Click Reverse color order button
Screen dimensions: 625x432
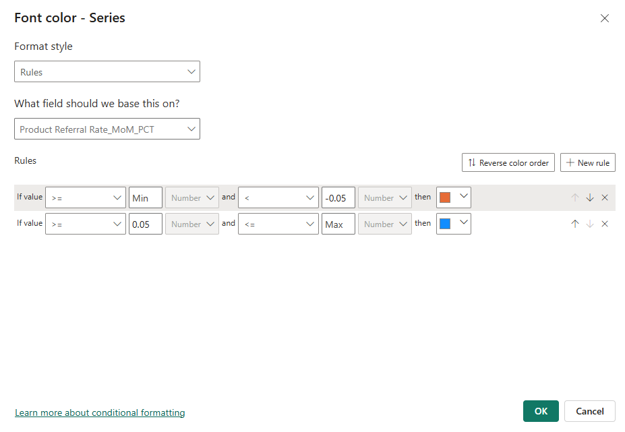508,162
